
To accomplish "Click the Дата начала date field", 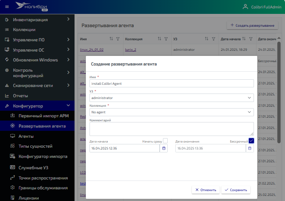I will [125, 148].
